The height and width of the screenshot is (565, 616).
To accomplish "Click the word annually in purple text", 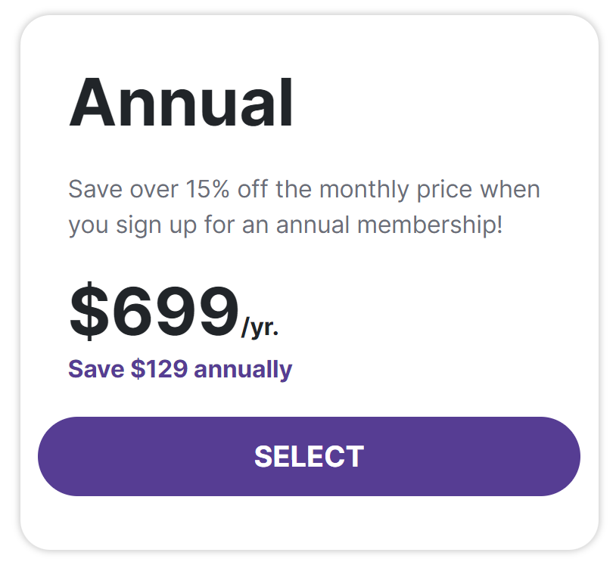I will tap(243, 369).
